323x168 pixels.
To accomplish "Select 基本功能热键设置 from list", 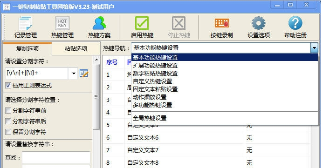I will [225, 57].
